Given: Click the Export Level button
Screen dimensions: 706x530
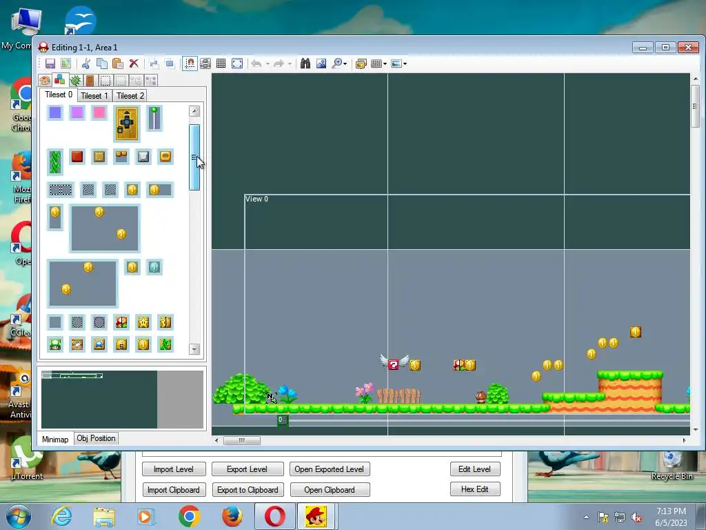Looking at the screenshot, I should (x=248, y=469).
